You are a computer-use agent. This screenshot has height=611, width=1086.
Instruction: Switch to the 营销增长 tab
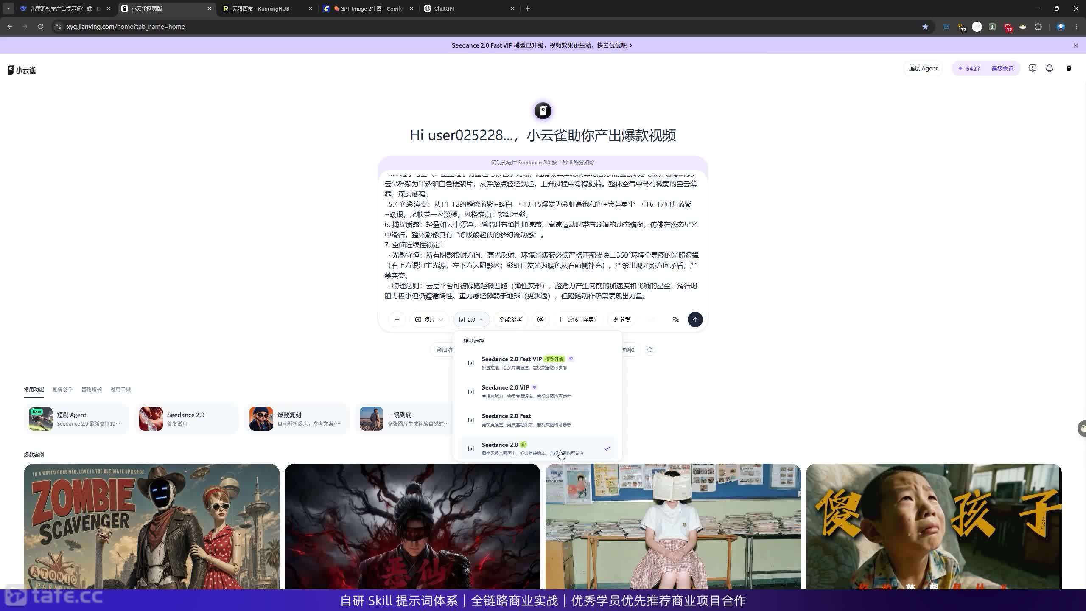pyautogui.click(x=92, y=389)
